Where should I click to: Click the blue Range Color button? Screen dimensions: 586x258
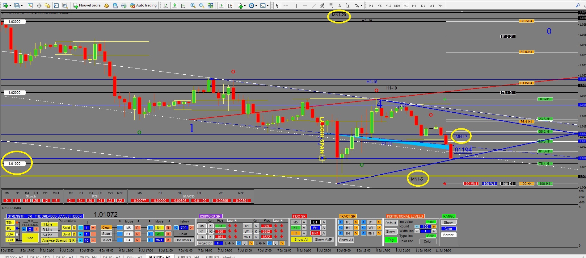click(449, 229)
